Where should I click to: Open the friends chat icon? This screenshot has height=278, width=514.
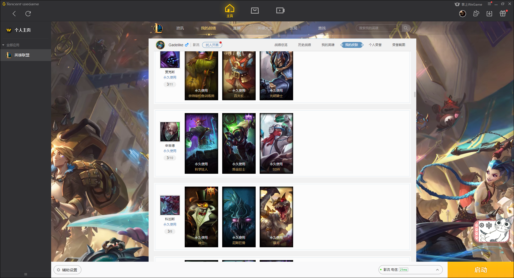476,14
